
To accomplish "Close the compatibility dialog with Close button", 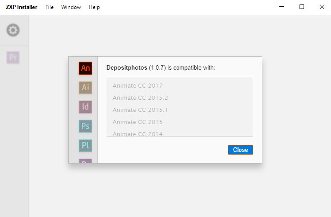I will (241, 150).
